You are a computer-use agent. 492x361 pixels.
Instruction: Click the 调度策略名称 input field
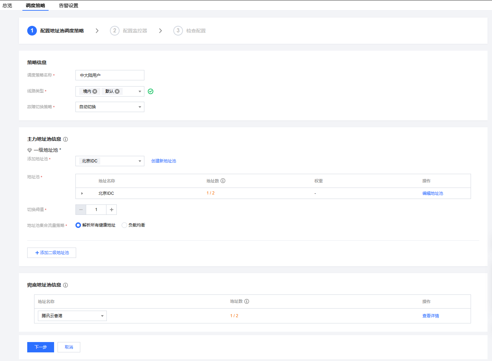pos(110,75)
